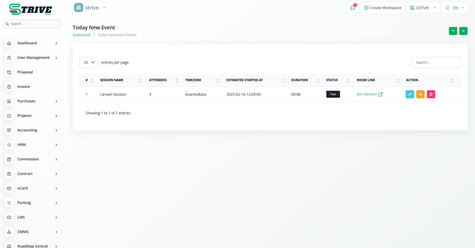Go to Dashboard breadcrumb link
Screen dimensions: 475x248
(81, 35)
